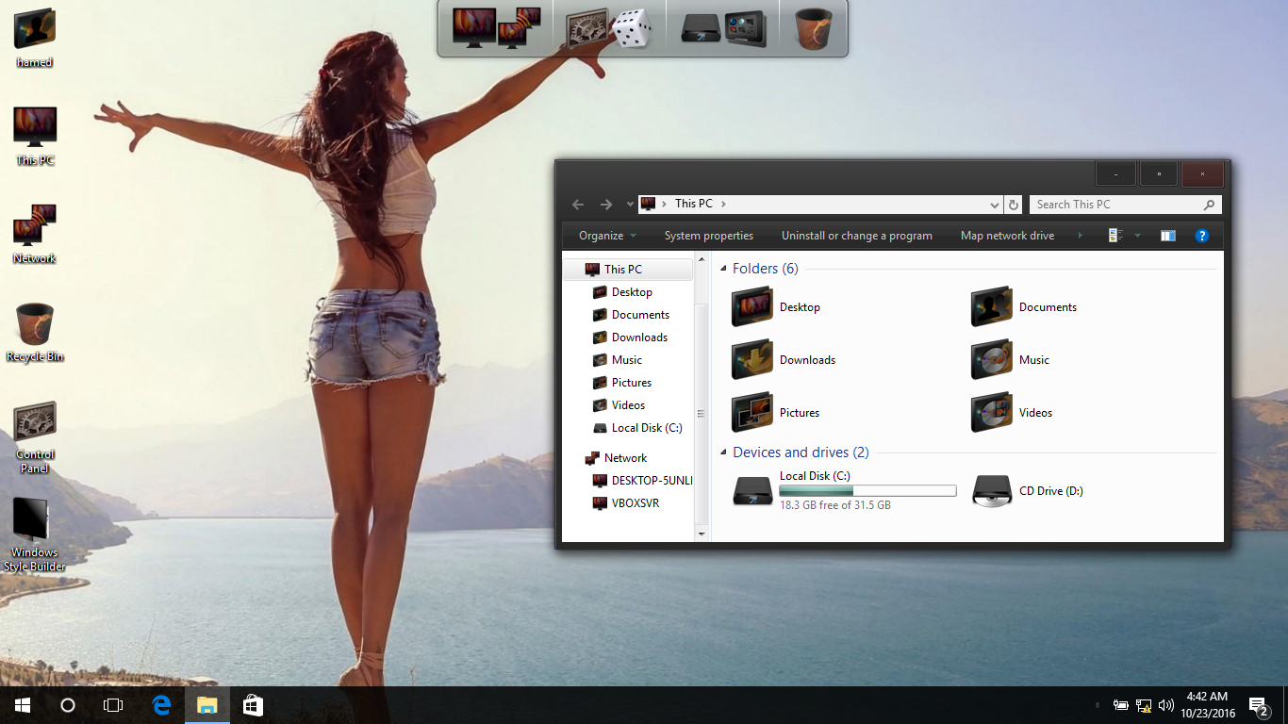The image size is (1288, 724).
Task: Click System properties in the toolbar
Action: pyautogui.click(x=708, y=236)
